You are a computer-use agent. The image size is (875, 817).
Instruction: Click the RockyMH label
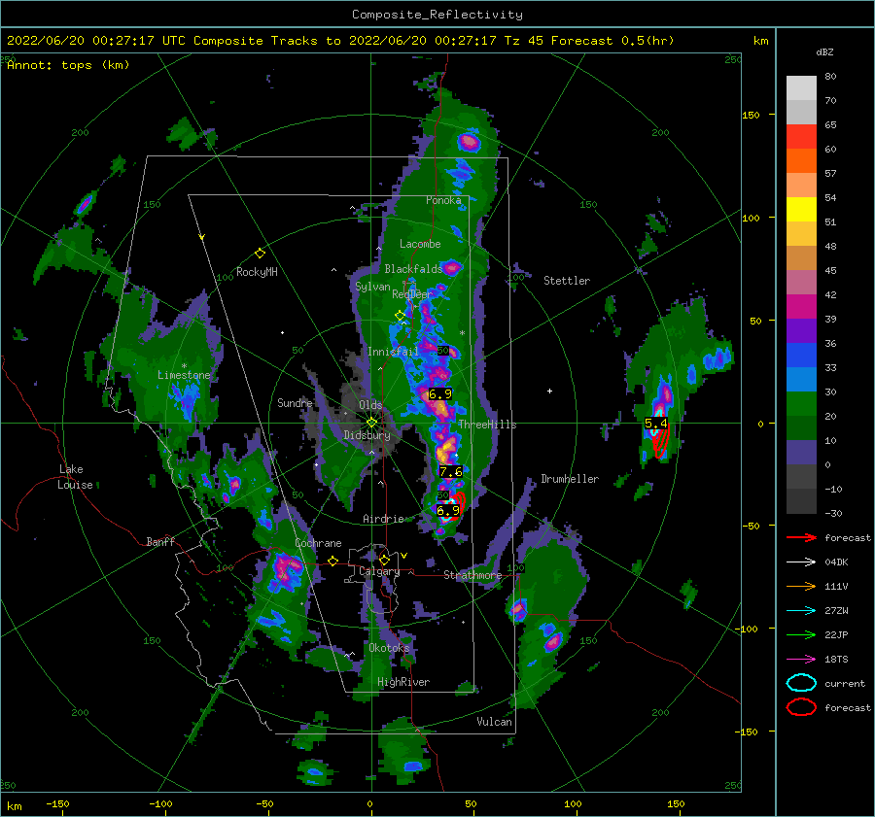point(257,272)
